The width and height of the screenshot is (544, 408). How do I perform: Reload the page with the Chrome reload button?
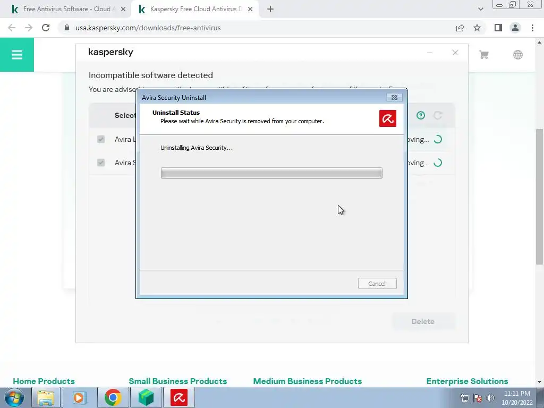(x=46, y=28)
